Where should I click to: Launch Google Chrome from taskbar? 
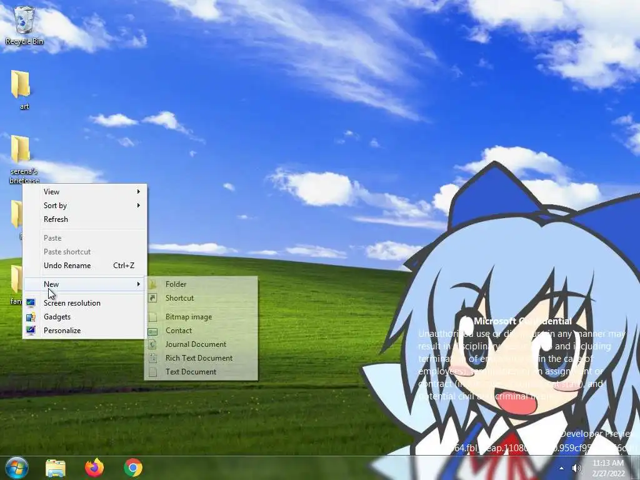pos(133,467)
